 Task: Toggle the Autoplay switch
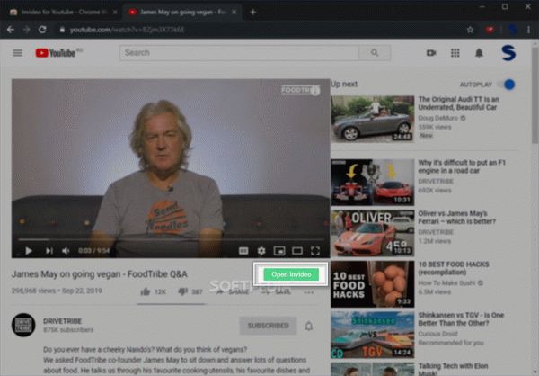point(507,85)
